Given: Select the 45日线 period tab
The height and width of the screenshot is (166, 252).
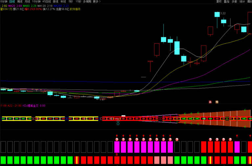Looking at the screenshot, I should [47, 2].
